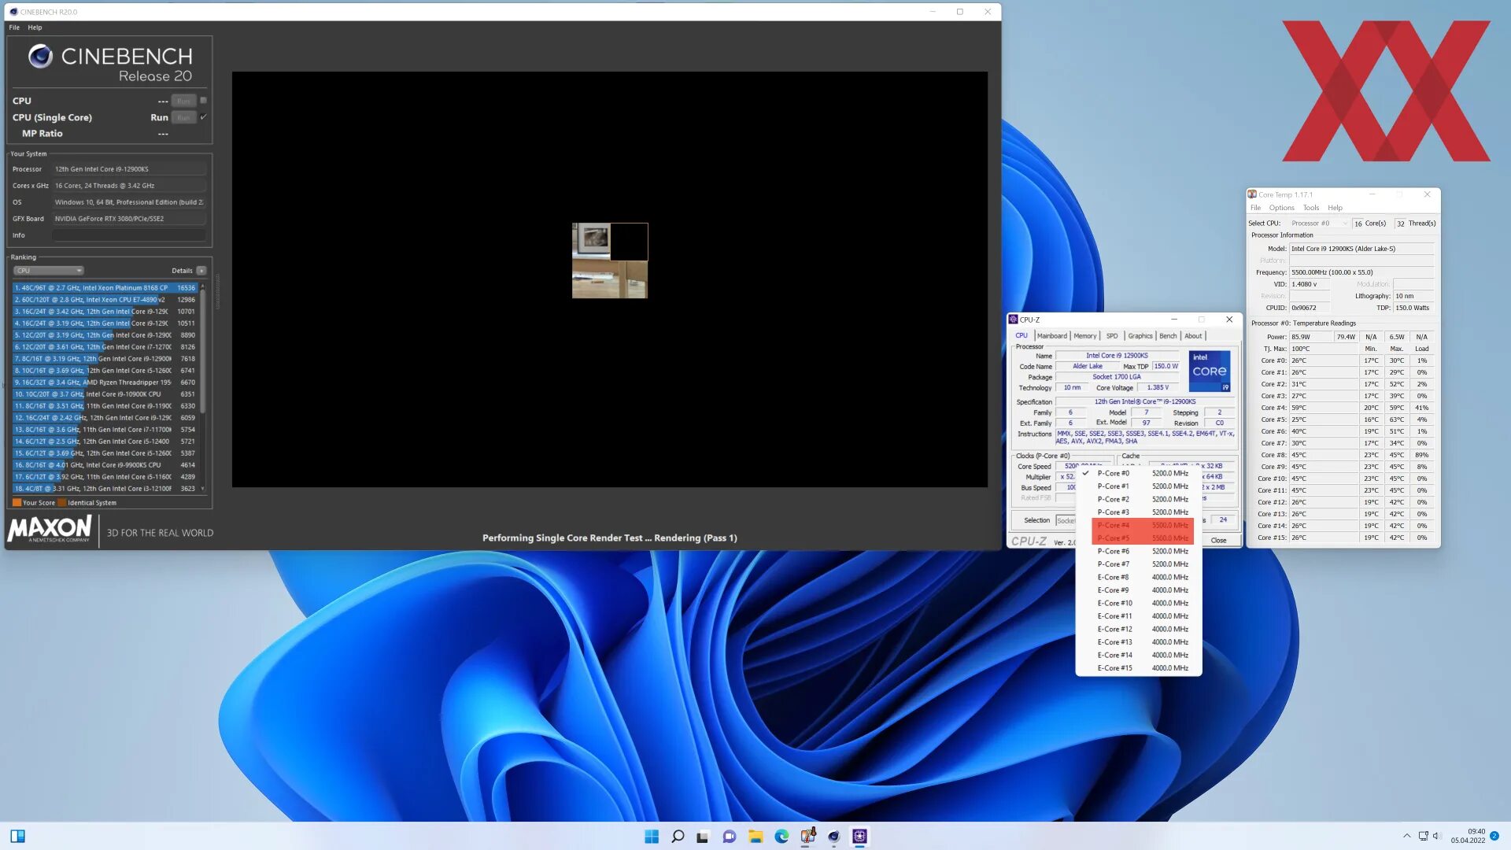The width and height of the screenshot is (1511, 850).
Task: Click the taskbar Search magnifier icon
Action: point(678,837)
